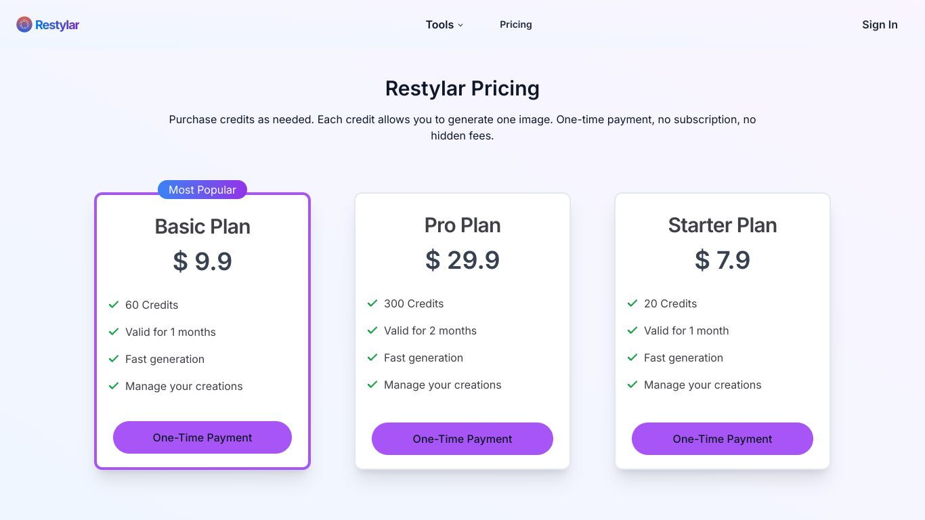
Task: Click the checkmark beside Pro Plan's Manage your creations
Action: [x=372, y=385]
